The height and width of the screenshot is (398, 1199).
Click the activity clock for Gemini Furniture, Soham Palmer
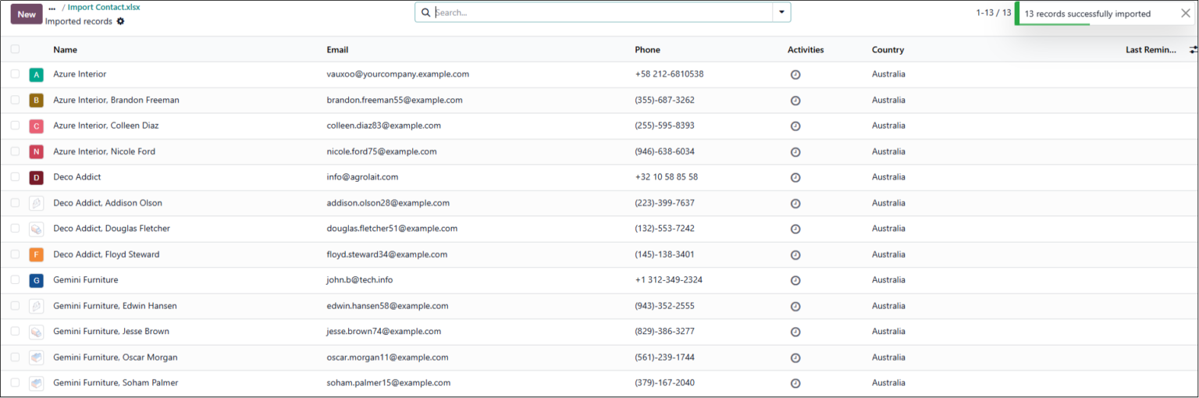pos(795,383)
